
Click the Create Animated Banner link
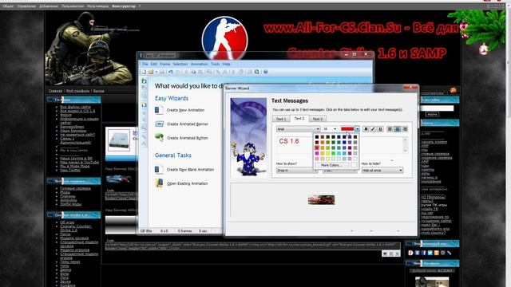188,124
